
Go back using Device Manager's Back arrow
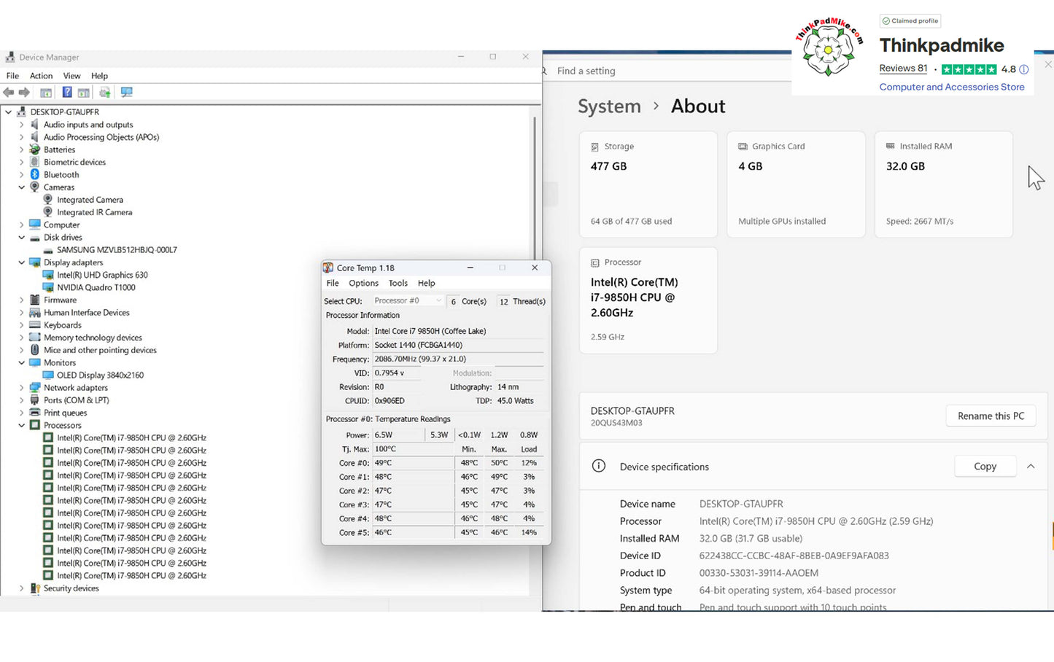click(9, 93)
